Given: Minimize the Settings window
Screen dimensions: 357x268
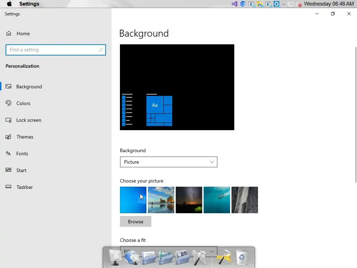Looking at the screenshot, I should pyautogui.click(x=317, y=14).
